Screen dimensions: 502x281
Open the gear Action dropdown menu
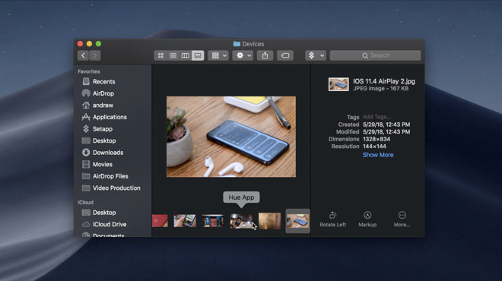pyautogui.click(x=243, y=55)
